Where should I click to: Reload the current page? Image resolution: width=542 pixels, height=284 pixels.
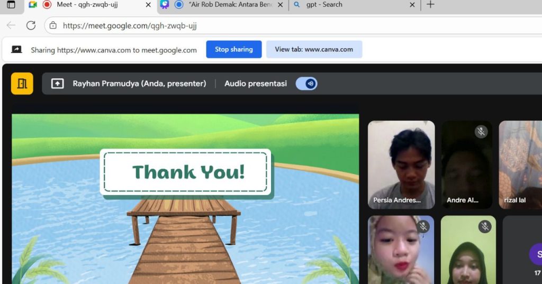point(31,25)
